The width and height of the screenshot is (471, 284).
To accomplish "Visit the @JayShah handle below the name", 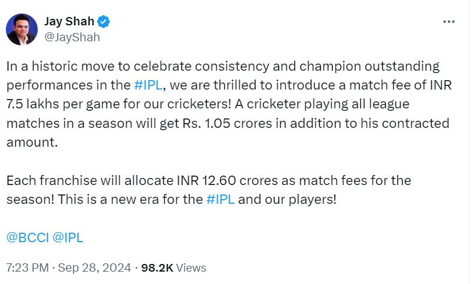I will tap(72, 37).
